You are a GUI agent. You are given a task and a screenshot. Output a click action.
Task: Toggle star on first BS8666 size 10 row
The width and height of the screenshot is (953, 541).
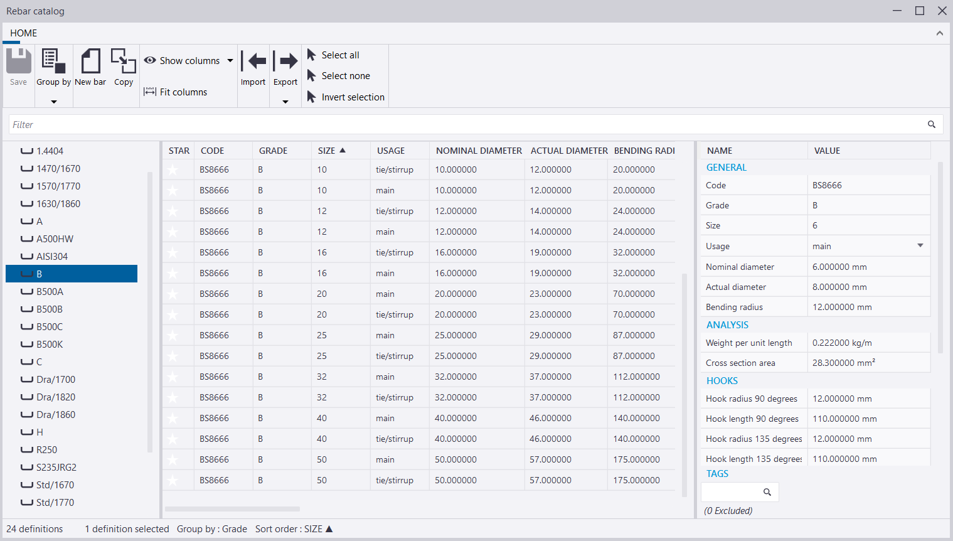(173, 169)
